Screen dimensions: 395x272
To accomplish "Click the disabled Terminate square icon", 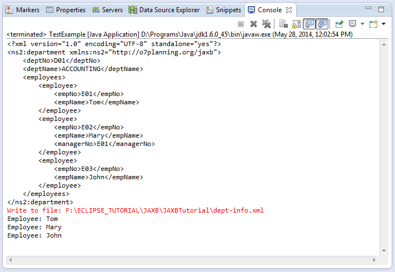I will pyautogui.click(x=241, y=24).
